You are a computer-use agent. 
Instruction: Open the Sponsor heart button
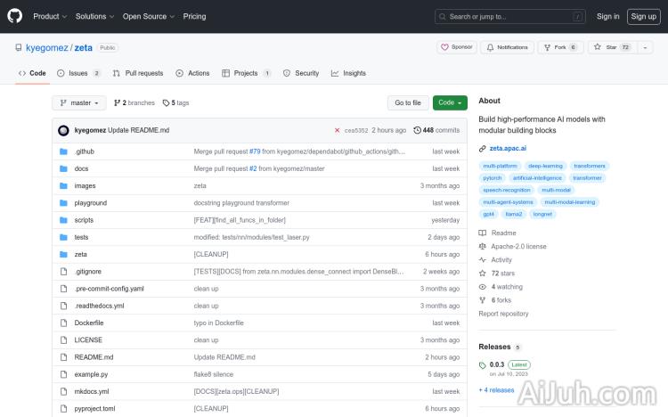pyautogui.click(x=456, y=47)
